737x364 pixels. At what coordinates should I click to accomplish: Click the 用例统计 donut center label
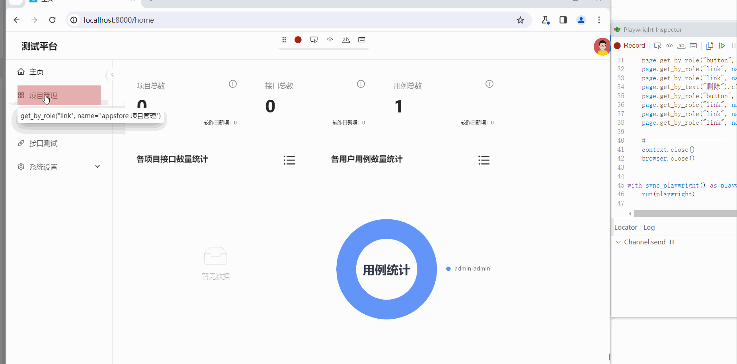[x=386, y=270]
